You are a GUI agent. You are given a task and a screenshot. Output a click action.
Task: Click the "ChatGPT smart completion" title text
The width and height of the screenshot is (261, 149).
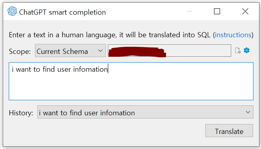point(62,12)
